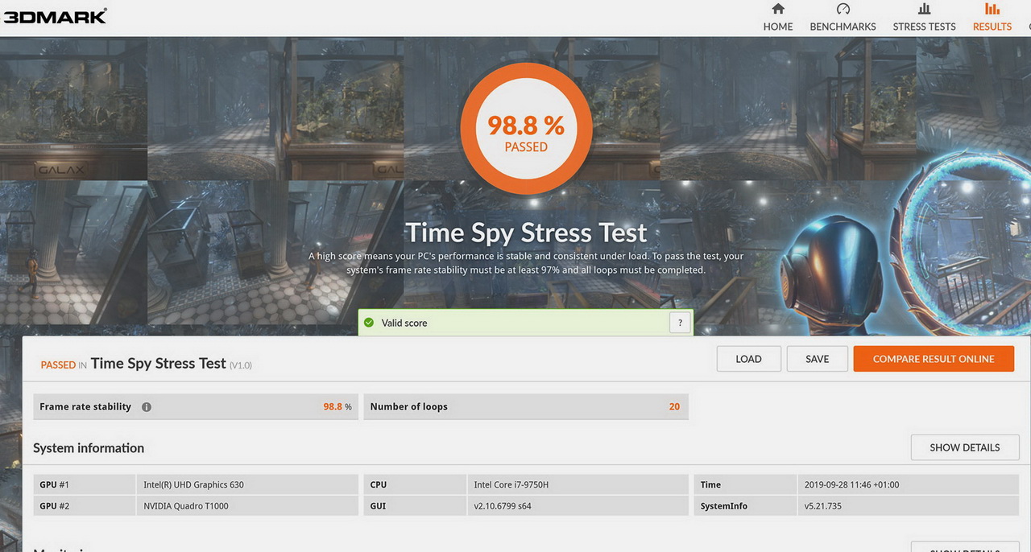Click the Time value 2019-09-28 11:46 +01:00
Screen dimensions: 1031x552
(851, 485)
